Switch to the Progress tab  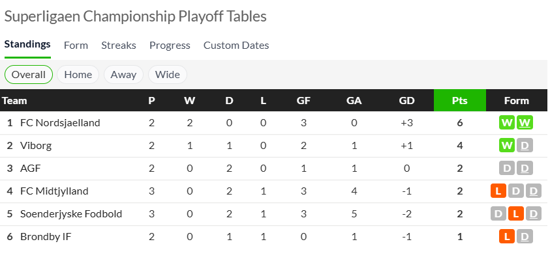170,46
